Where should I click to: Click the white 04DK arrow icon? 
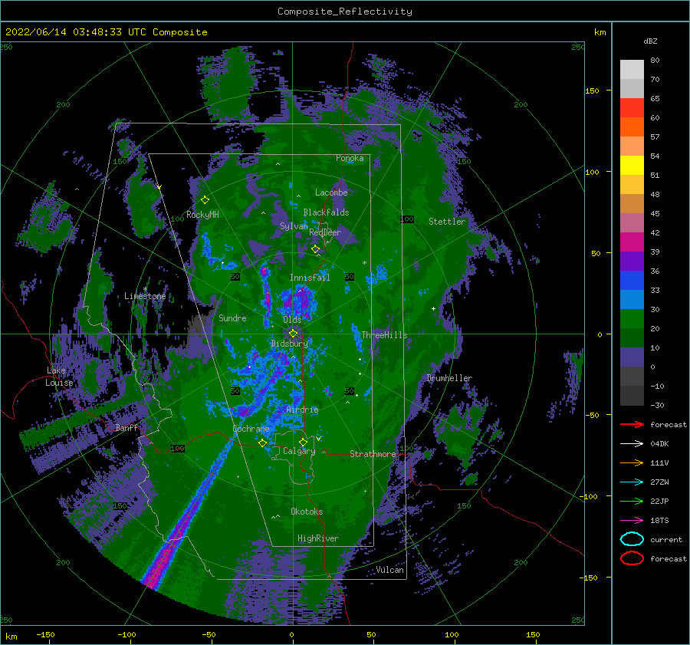click(x=632, y=444)
